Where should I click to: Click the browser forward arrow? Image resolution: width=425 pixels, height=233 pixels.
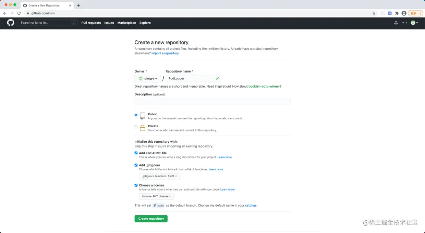tap(12, 13)
